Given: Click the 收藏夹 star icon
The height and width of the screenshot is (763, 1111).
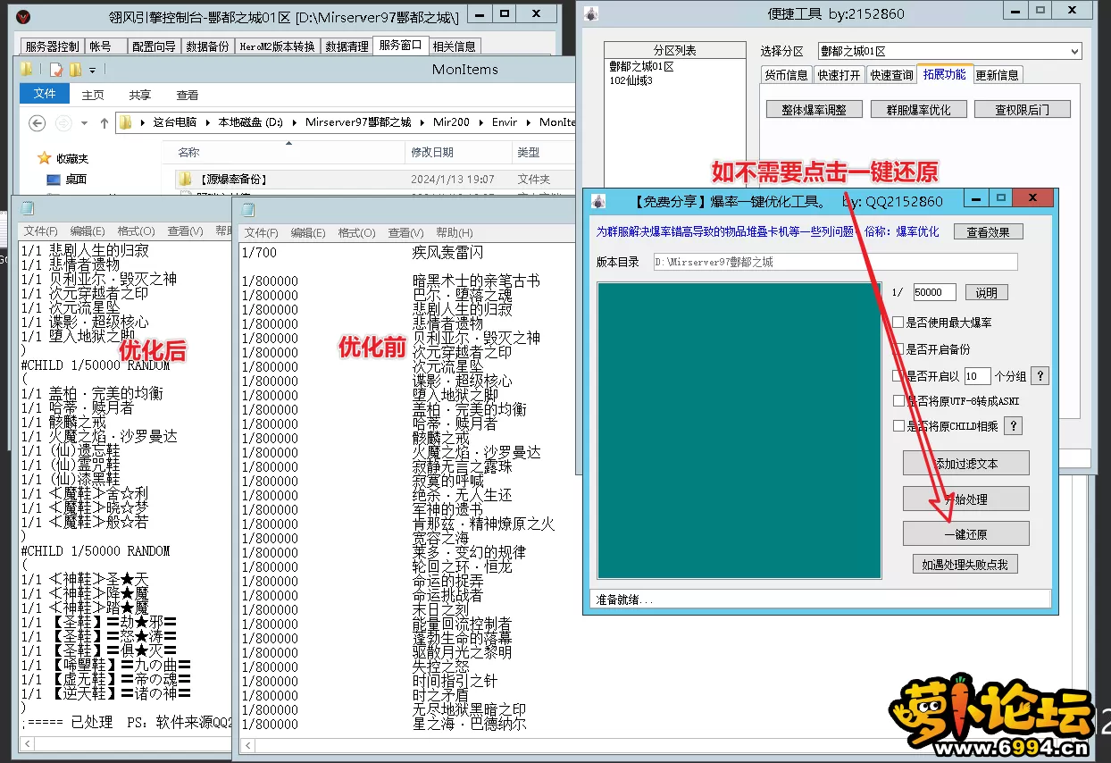Looking at the screenshot, I should point(45,158).
